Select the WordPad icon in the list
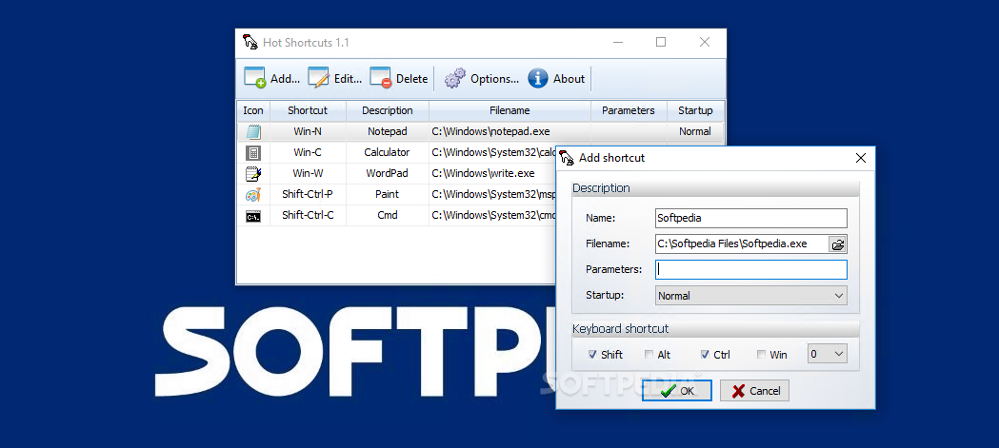 (x=253, y=174)
